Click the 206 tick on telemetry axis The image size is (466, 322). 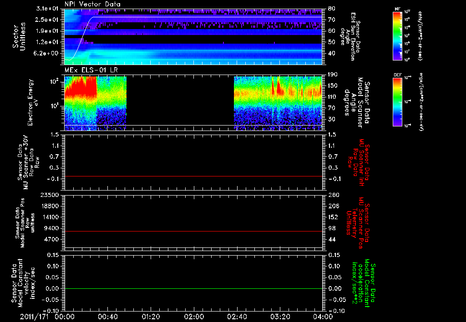click(x=334, y=206)
